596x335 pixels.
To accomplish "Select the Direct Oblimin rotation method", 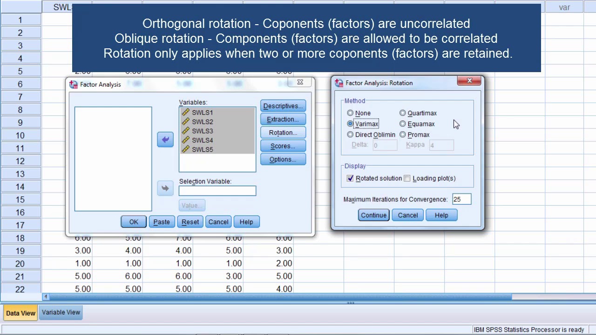I will click(350, 134).
